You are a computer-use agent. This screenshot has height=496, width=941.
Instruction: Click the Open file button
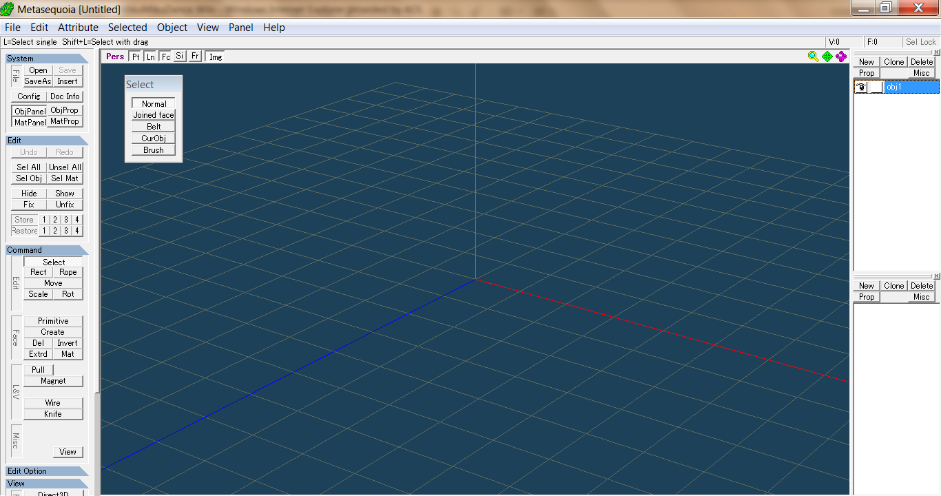pyautogui.click(x=39, y=70)
